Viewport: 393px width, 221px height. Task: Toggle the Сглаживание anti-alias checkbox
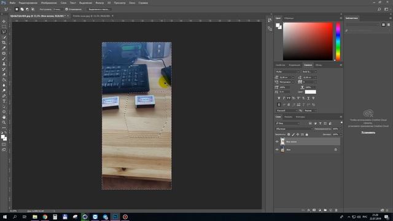pos(66,9)
